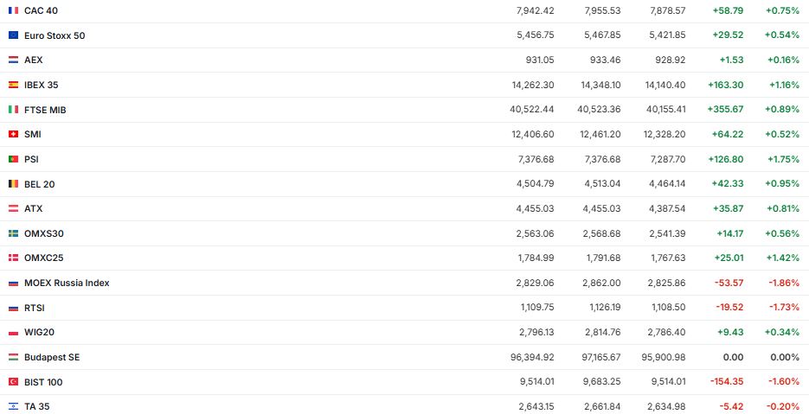The image size is (809, 414).
Task: Click the Swiss flag beside SMI
Action: click(x=13, y=134)
